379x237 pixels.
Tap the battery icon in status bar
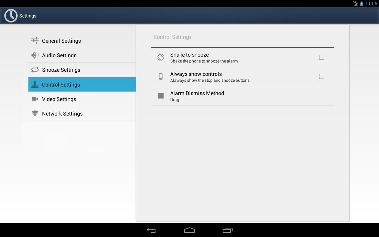[x=362, y=4]
